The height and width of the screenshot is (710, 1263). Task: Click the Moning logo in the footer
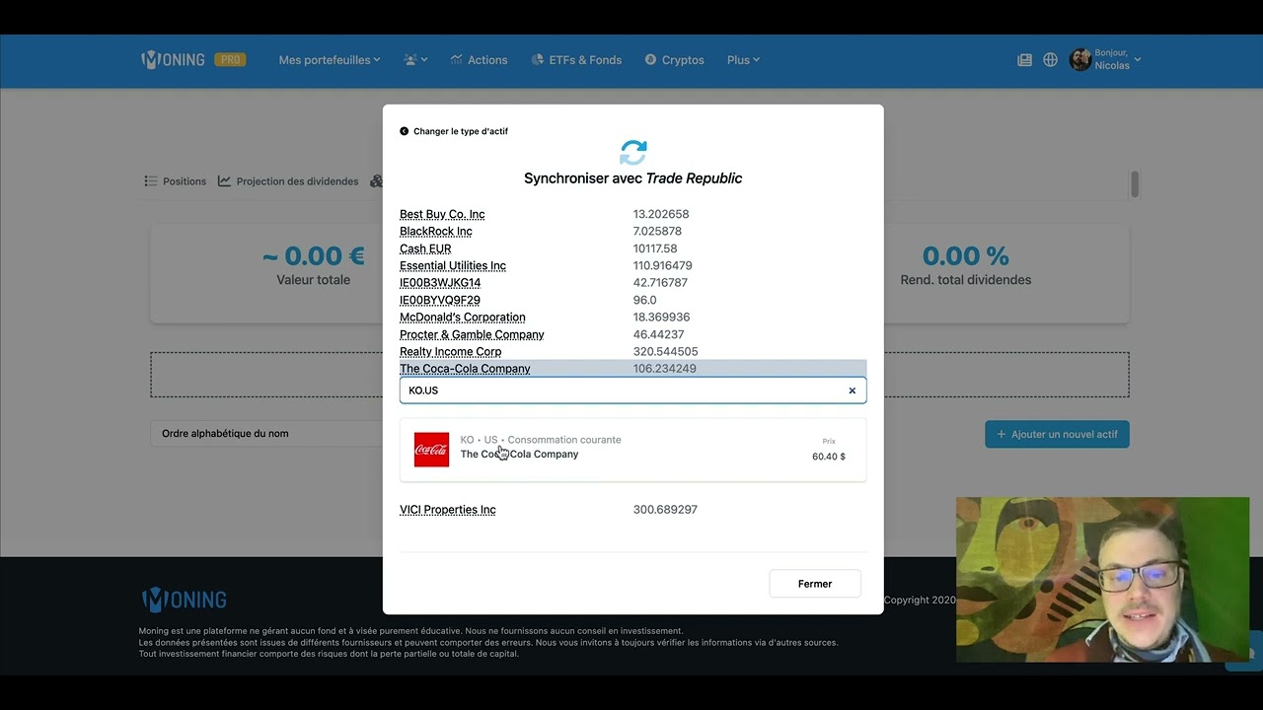(x=184, y=599)
